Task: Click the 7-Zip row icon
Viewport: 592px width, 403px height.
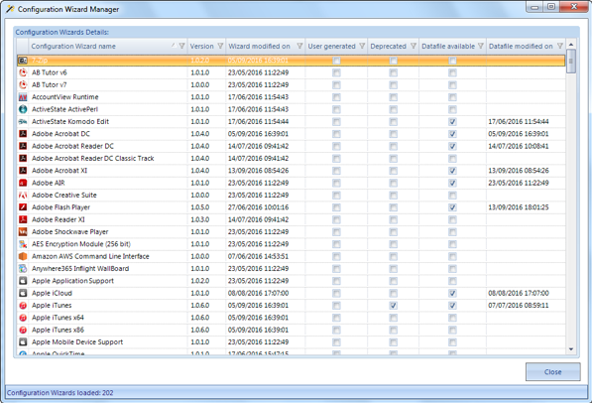Action: click(23, 61)
